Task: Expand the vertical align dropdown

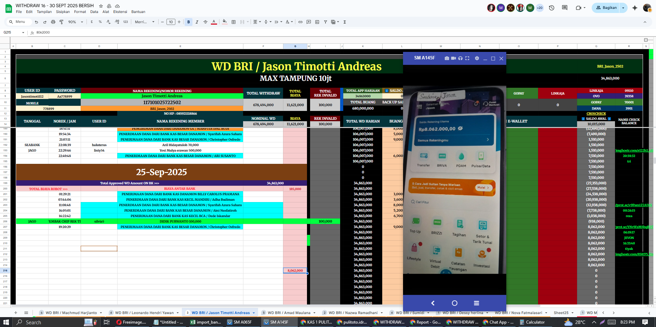Action: [268, 22]
